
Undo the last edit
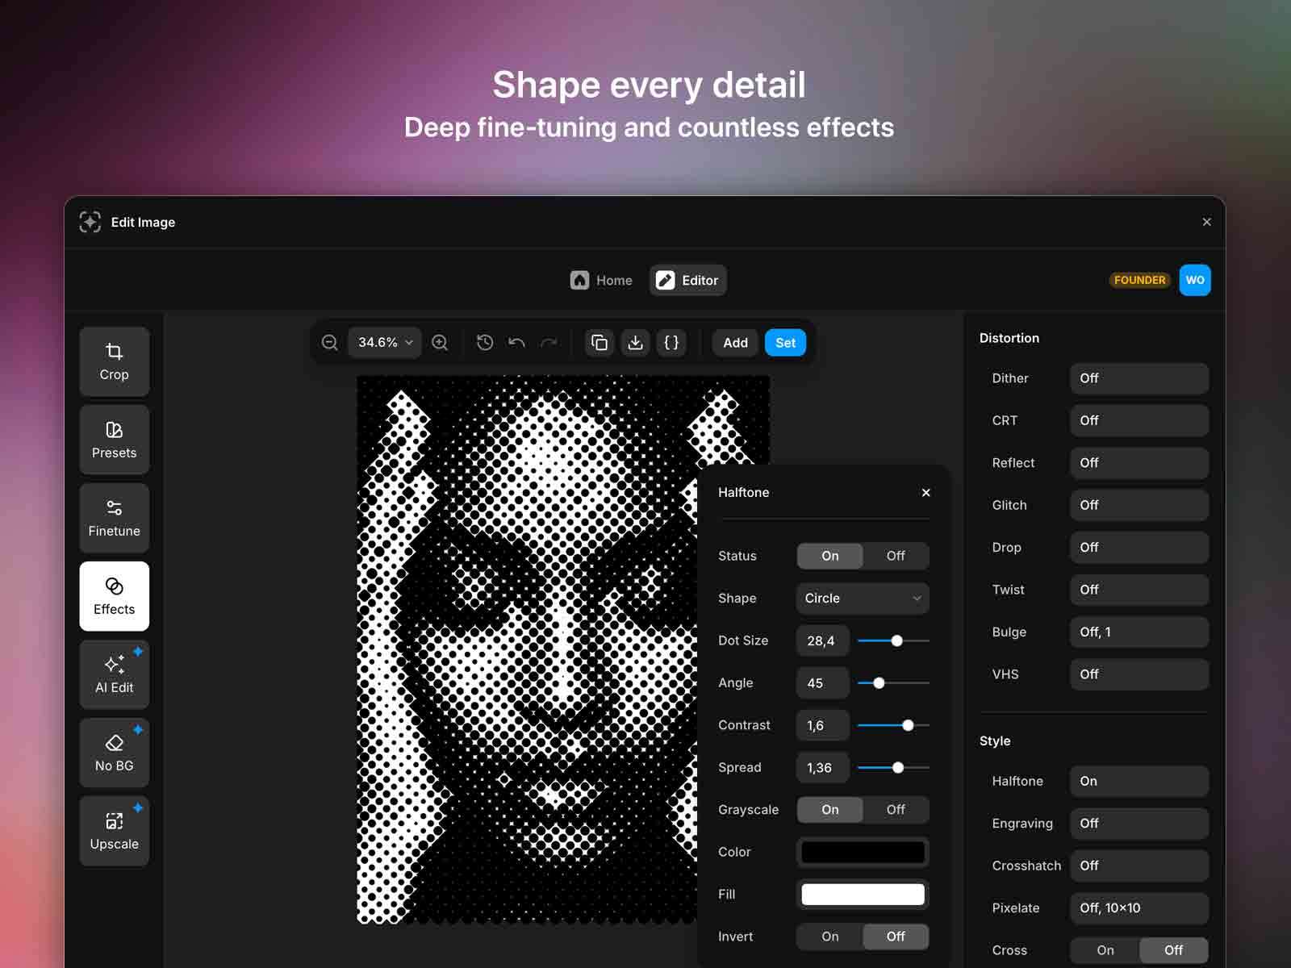point(516,342)
